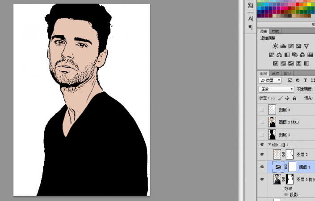Hide the 组 1 group layer
Screen dimensions: 315x201
(x=262, y=144)
